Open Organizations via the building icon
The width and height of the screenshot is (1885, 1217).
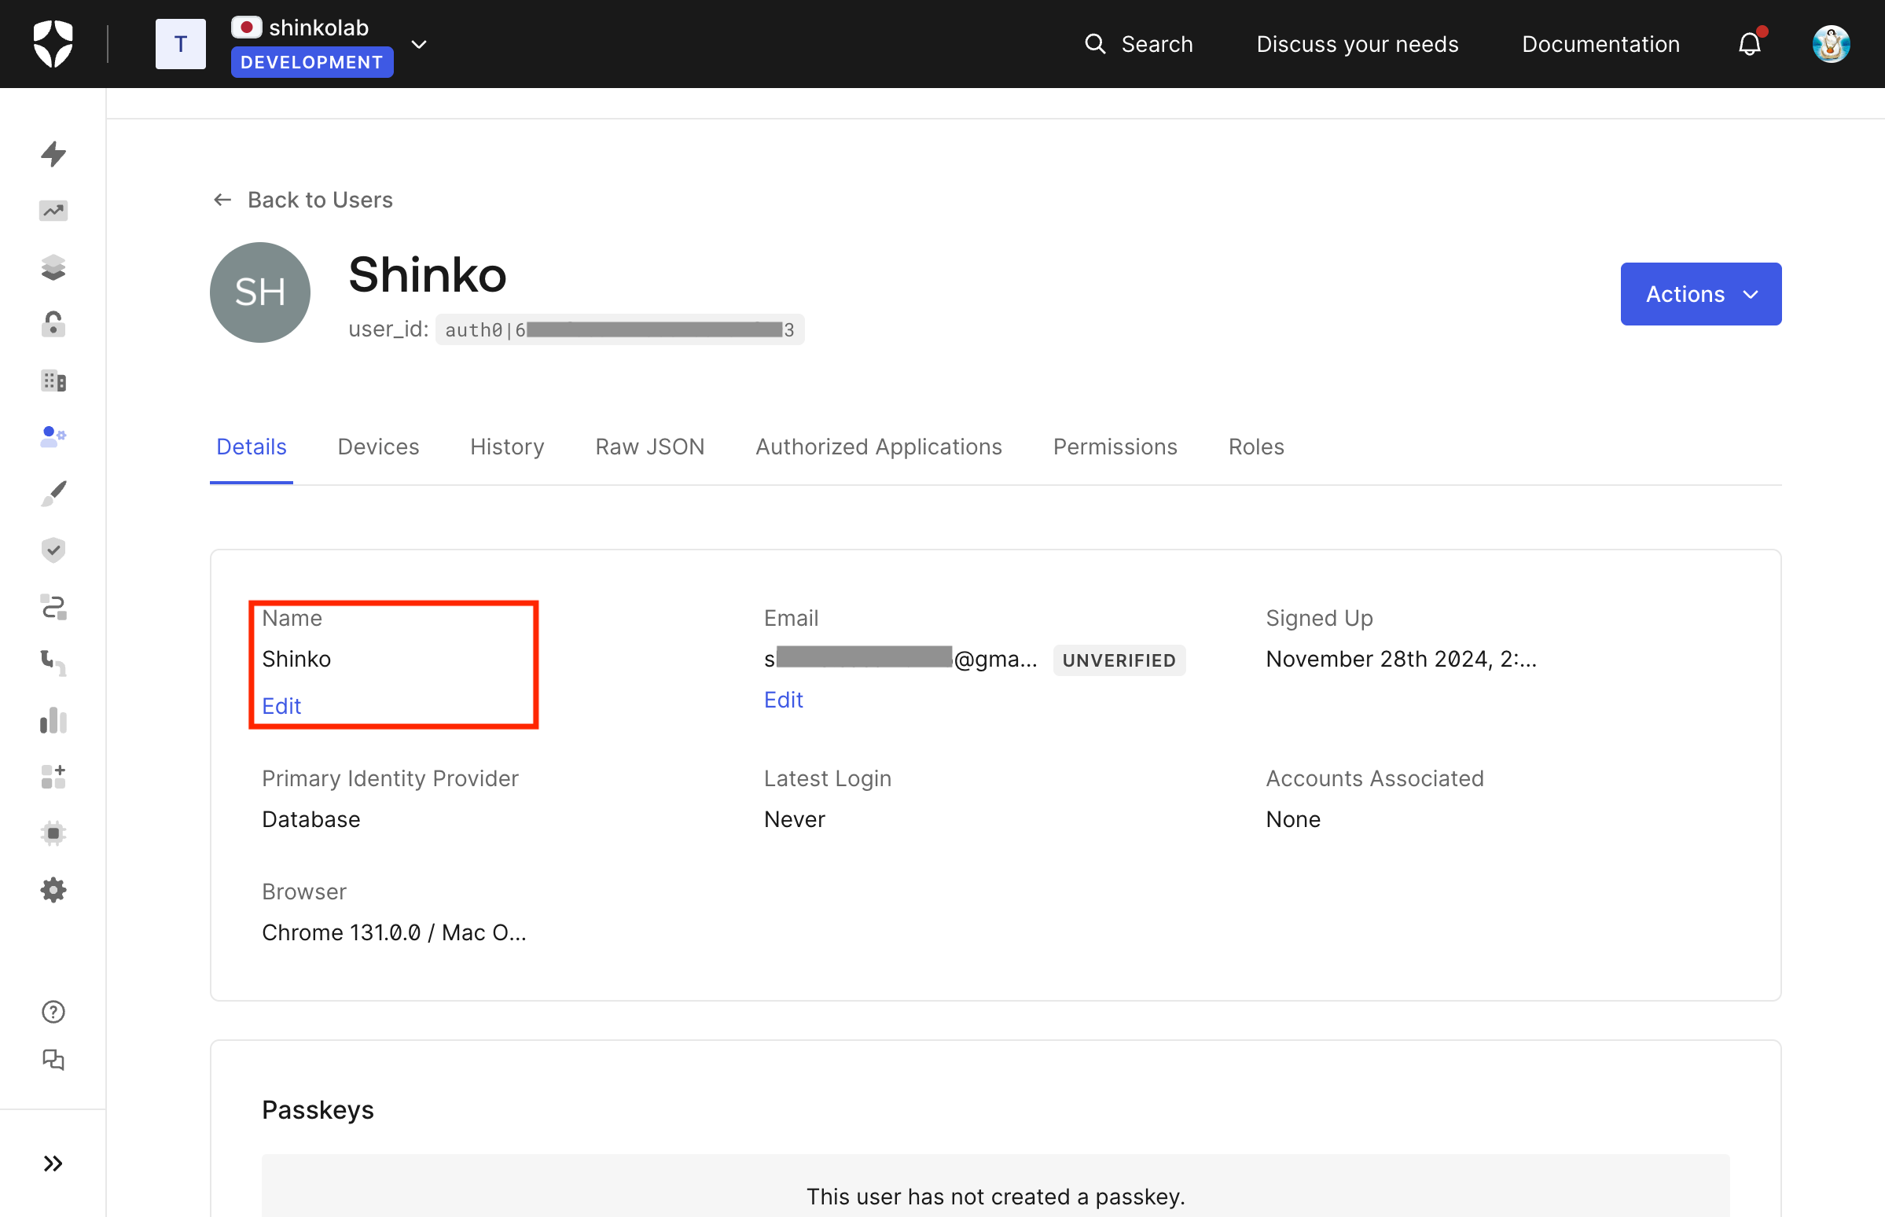53,380
